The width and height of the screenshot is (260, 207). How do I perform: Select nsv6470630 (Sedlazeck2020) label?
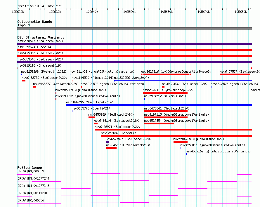(x=185, y=84)
